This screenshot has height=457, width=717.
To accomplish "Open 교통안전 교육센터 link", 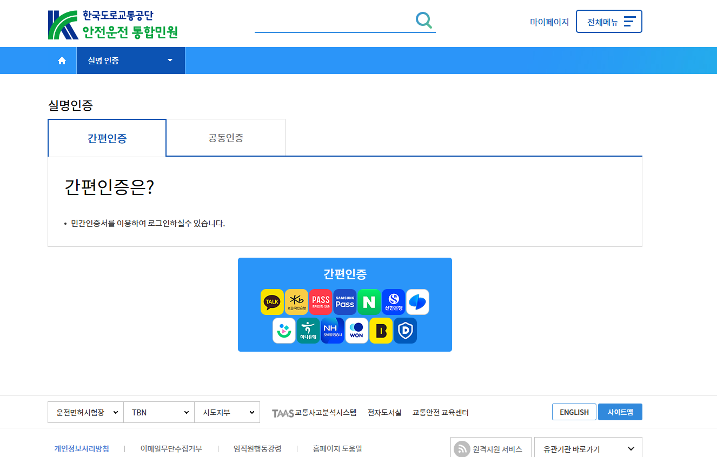I will click(x=441, y=413).
